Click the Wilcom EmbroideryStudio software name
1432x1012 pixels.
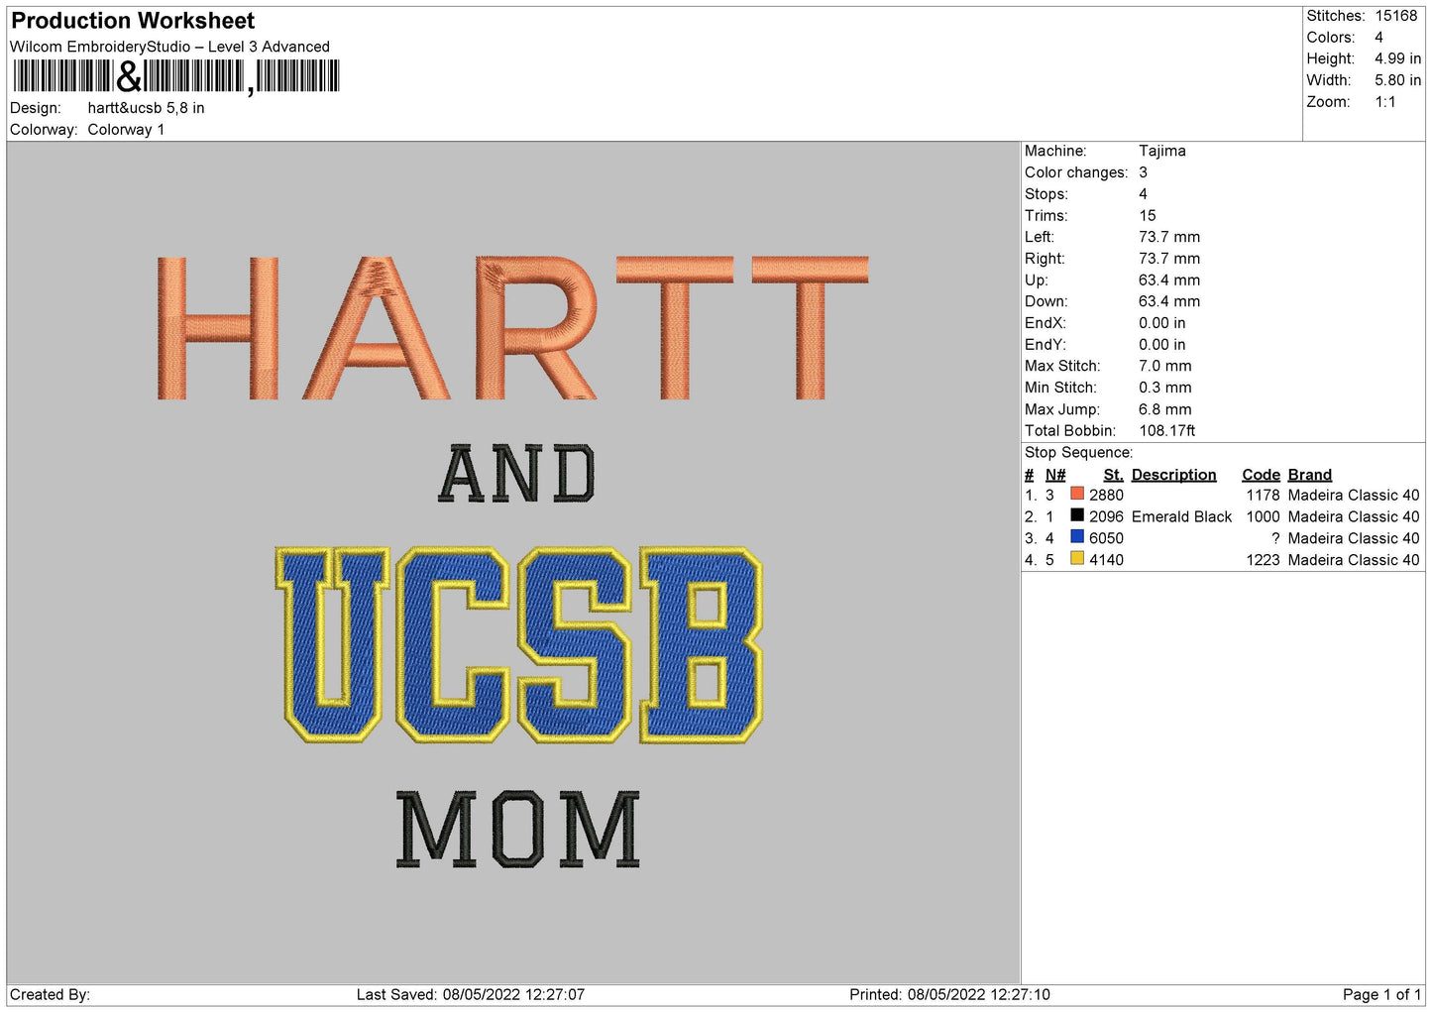pyautogui.click(x=169, y=47)
